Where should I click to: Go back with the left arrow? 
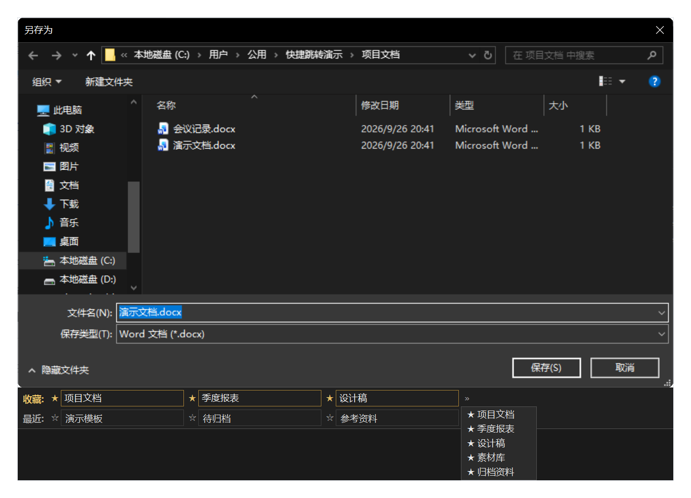(33, 55)
